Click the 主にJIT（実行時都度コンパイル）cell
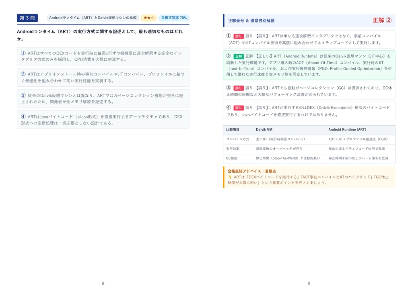Screen dimensions: 412x292 pos(280,139)
